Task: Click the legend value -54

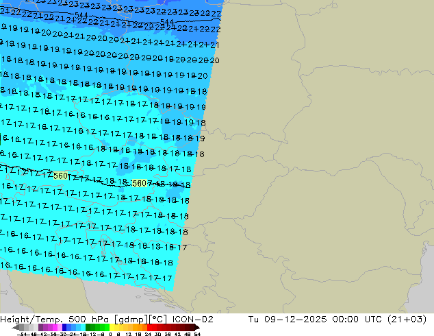Action: coord(22,335)
